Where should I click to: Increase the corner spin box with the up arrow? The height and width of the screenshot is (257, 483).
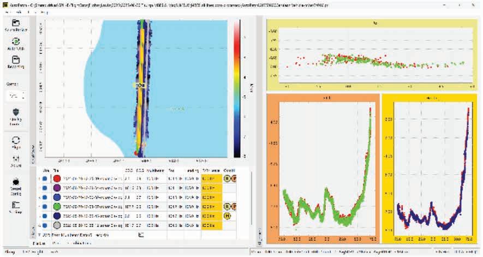click(x=23, y=94)
